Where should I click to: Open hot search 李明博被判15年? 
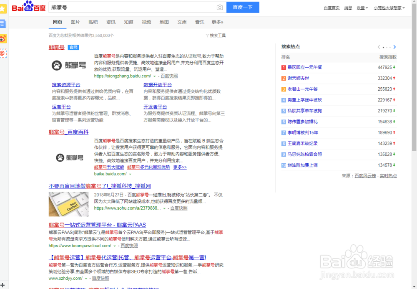(303, 133)
